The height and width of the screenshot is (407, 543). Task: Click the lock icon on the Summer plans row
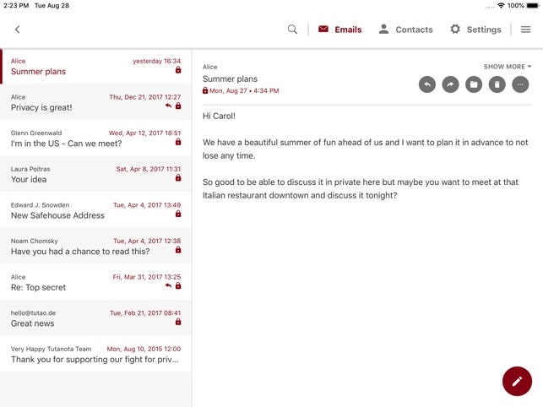click(x=178, y=70)
